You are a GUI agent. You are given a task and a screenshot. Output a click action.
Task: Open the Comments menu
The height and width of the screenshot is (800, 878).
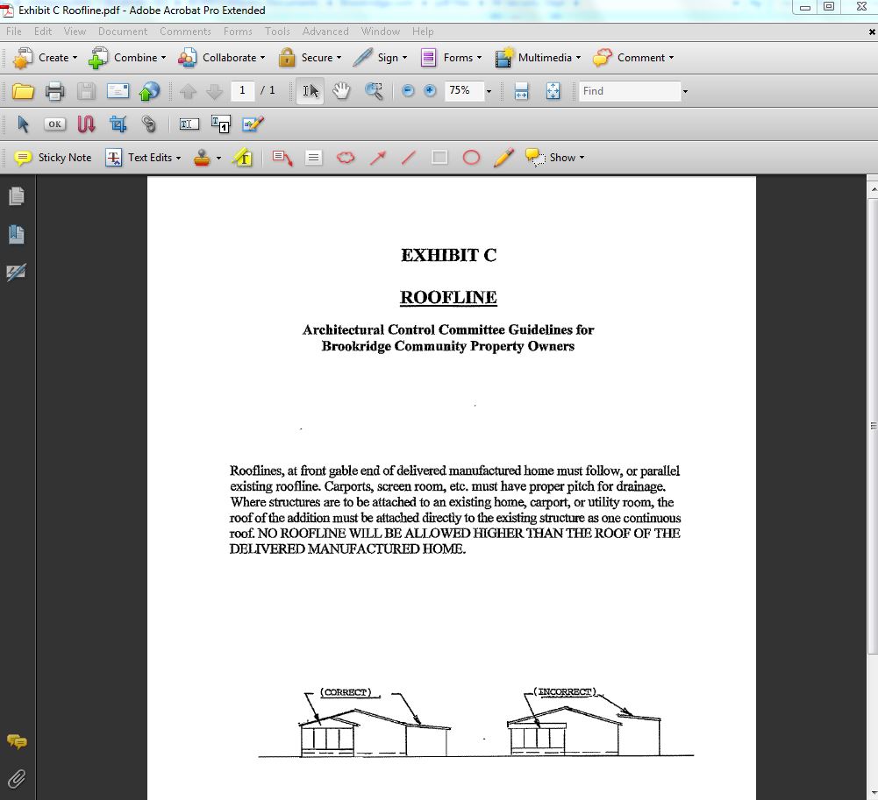[x=185, y=32]
